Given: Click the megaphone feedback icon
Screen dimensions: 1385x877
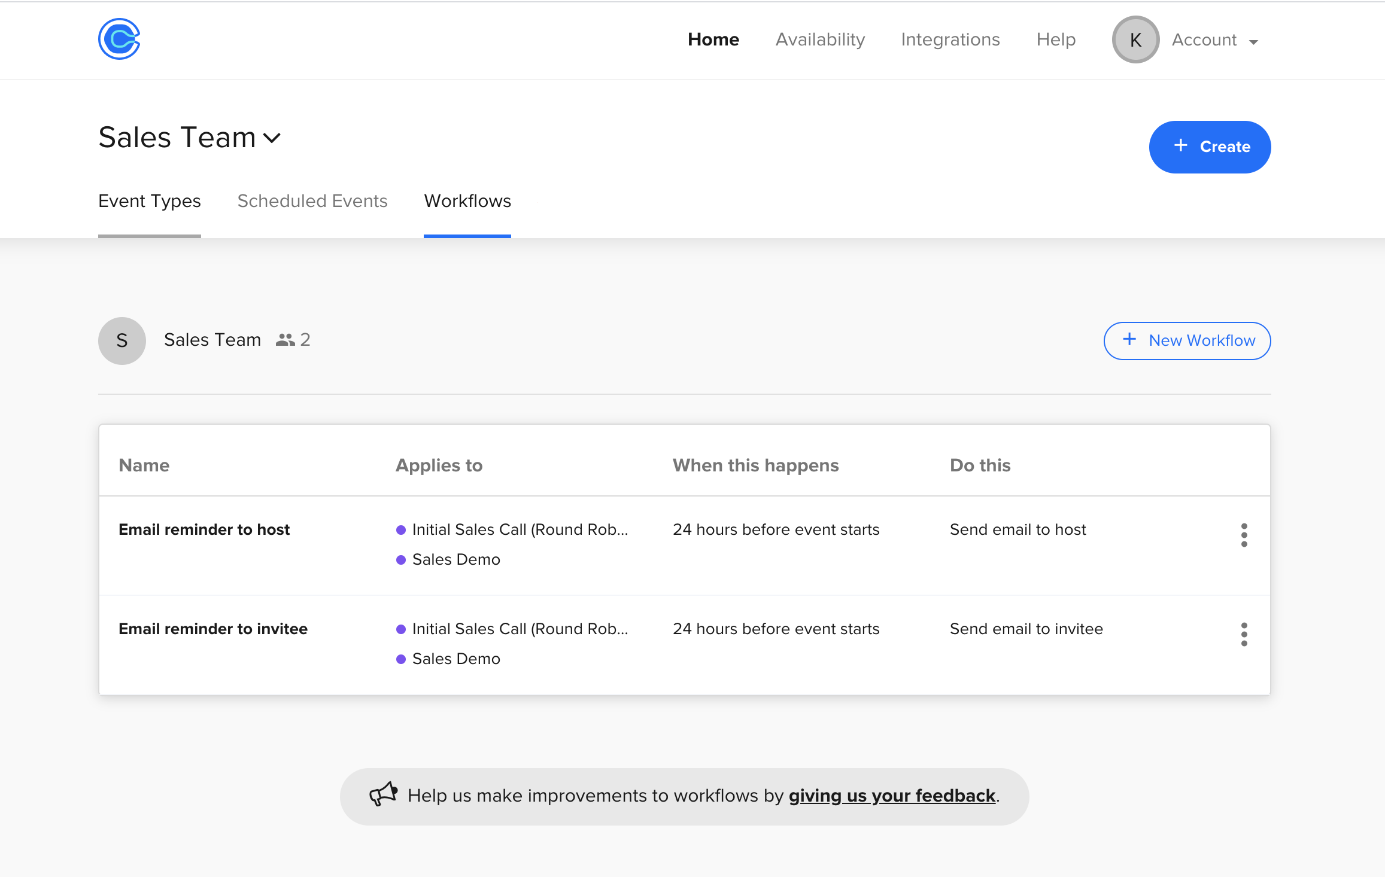Looking at the screenshot, I should tap(383, 794).
